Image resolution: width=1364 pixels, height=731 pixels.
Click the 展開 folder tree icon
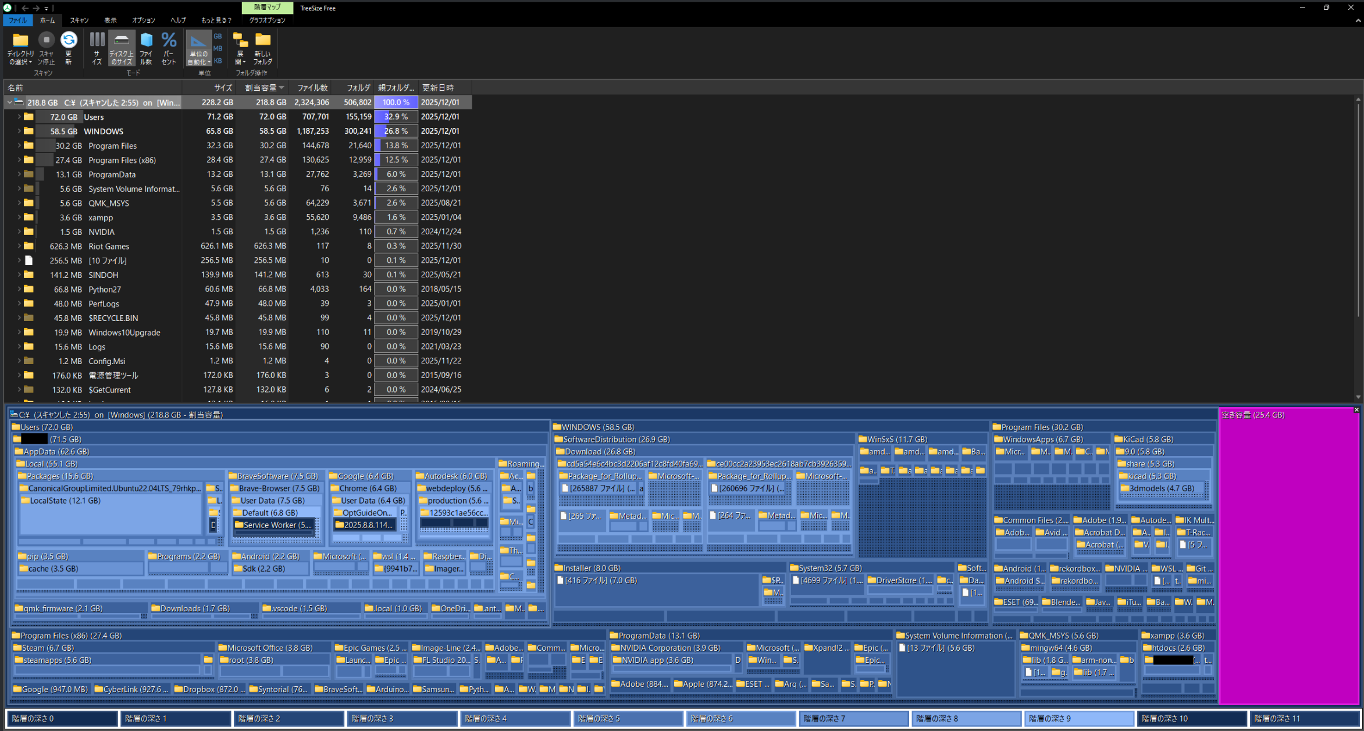[240, 40]
